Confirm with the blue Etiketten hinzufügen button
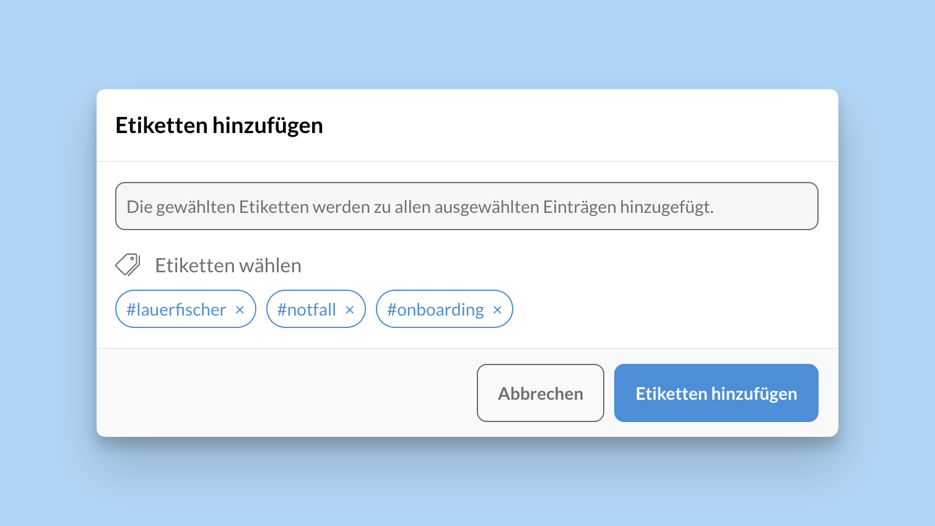This screenshot has height=526, width=935. coord(716,393)
